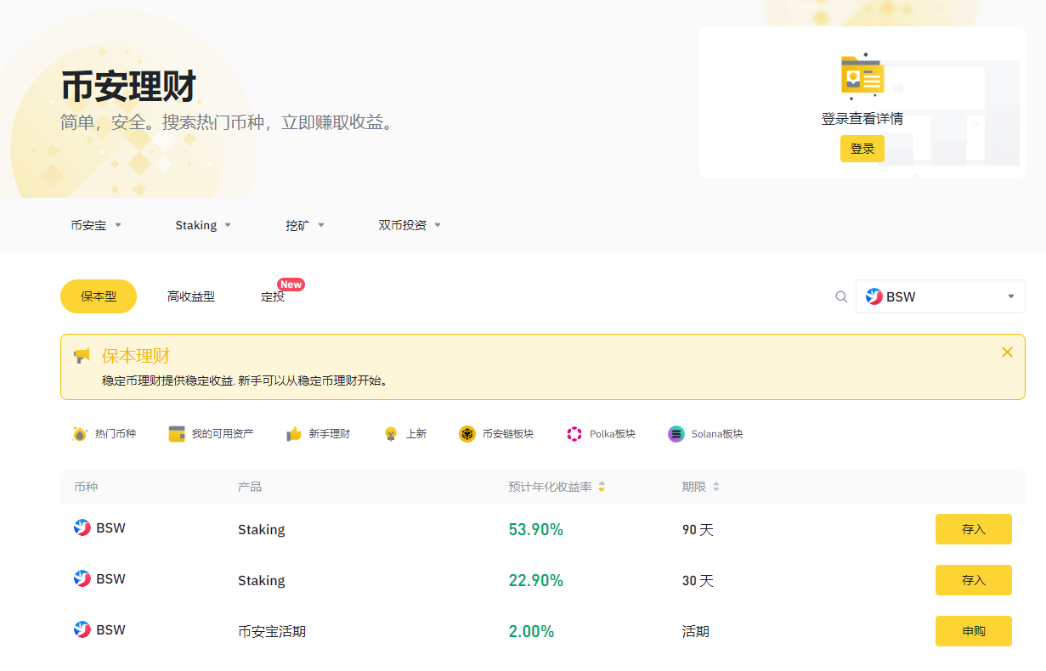Click 申购 for 币安宝活期
The height and width of the screenshot is (671, 1046).
[x=974, y=631]
